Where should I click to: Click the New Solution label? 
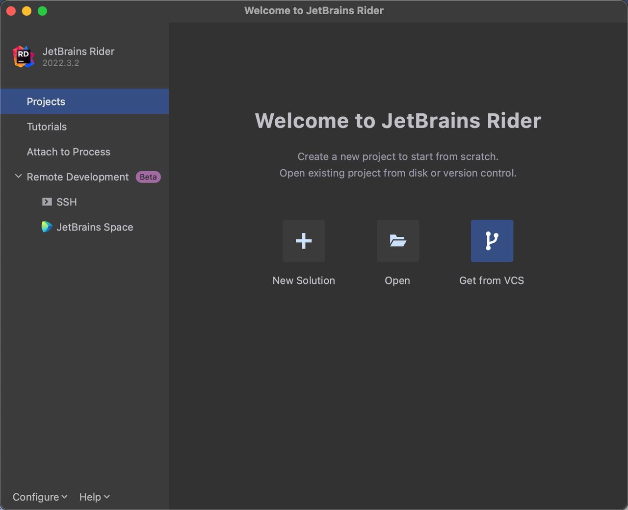tap(304, 280)
